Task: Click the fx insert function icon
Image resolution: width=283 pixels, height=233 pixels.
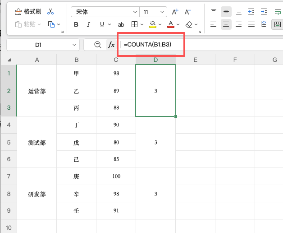Action: [111, 45]
